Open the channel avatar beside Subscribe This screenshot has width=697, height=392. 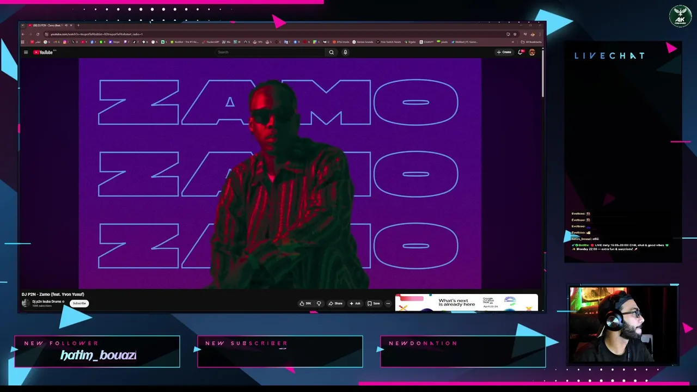[26, 303]
